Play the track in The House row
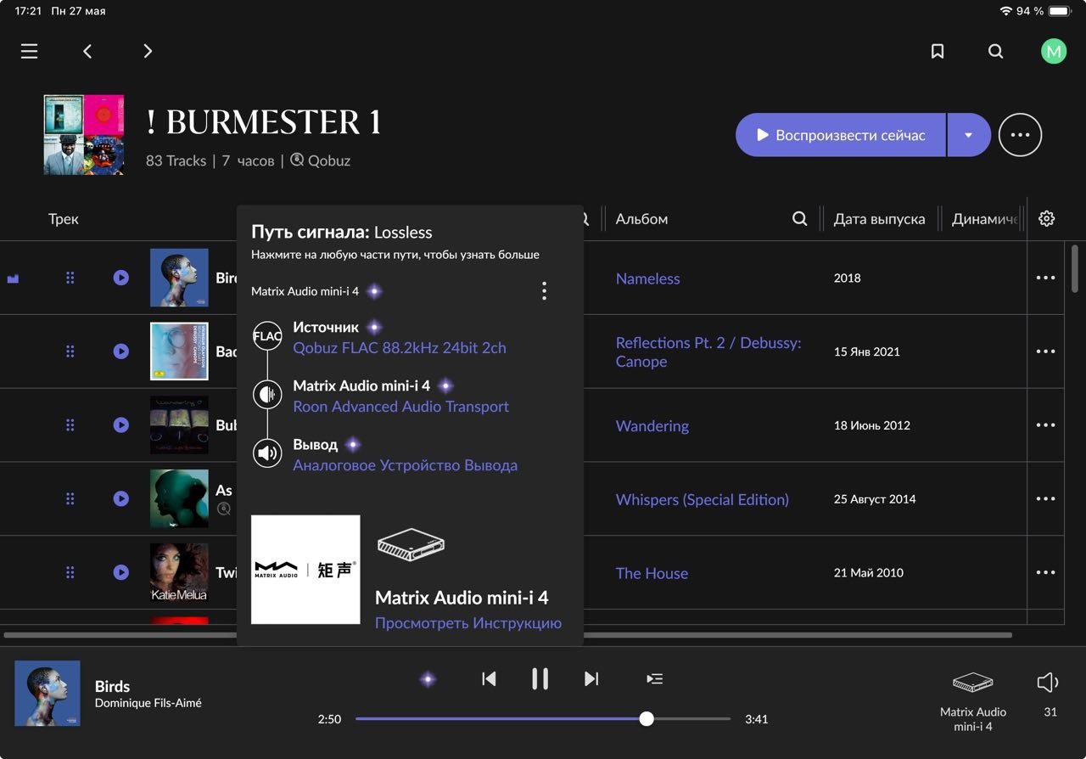 pyautogui.click(x=121, y=573)
